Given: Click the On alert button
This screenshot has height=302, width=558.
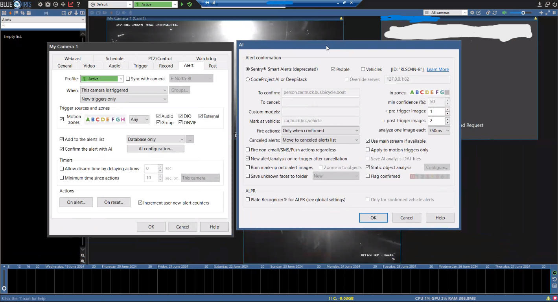Looking at the screenshot, I should point(76,203).
